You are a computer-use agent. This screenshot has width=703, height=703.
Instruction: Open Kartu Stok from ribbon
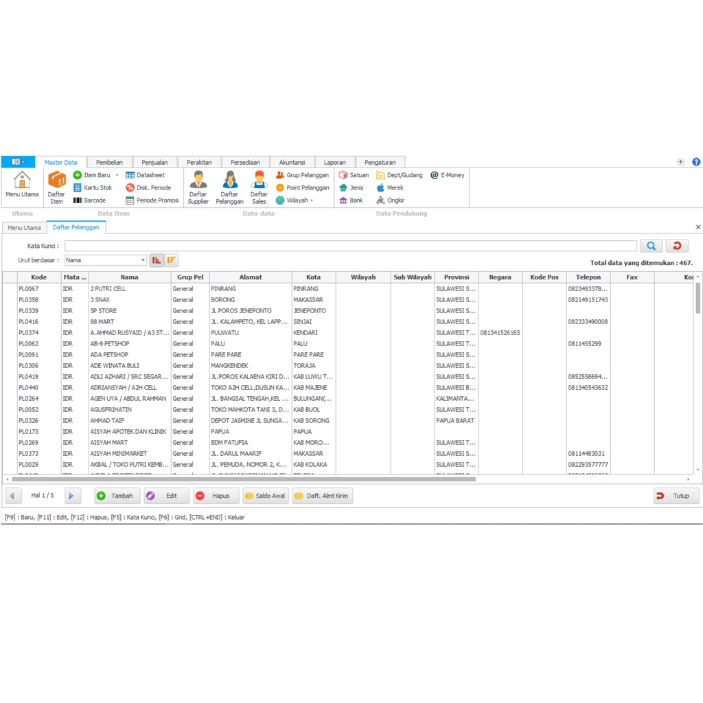pyautogui.click(x=93, y=187)
